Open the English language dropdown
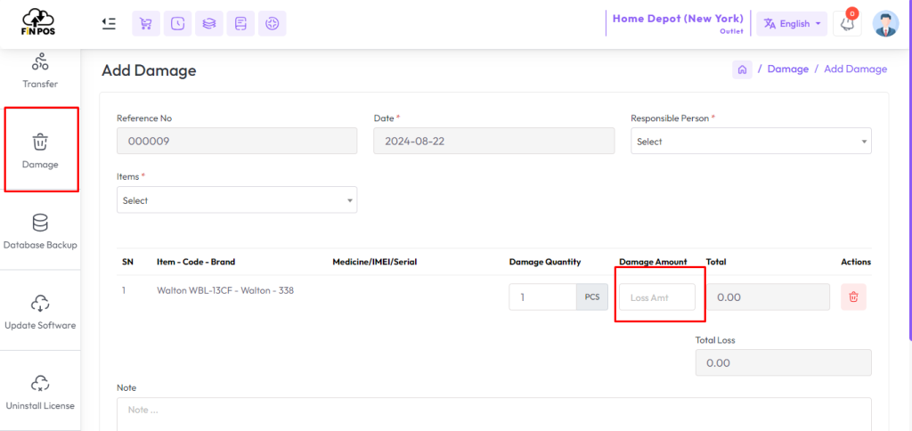The image size is (912, 431). click(x=792, y=24)
